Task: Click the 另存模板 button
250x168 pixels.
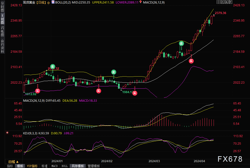Action: 78,166
